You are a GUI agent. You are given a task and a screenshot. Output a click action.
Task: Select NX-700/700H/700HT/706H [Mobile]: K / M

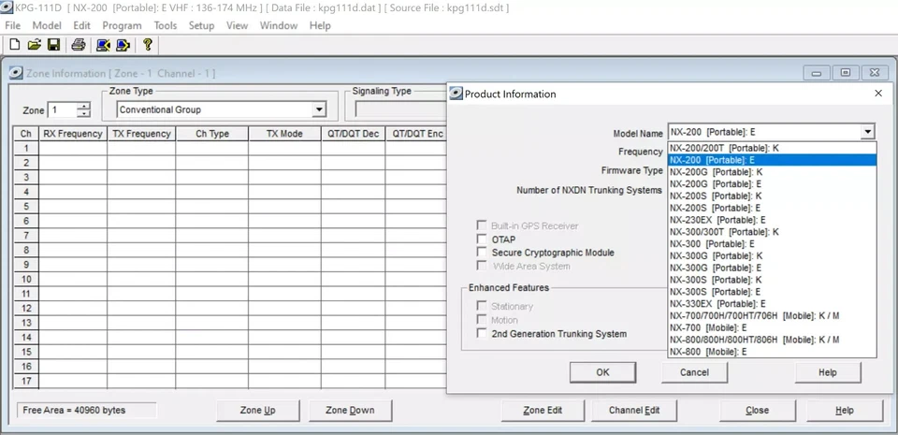[x=772, y=315]
